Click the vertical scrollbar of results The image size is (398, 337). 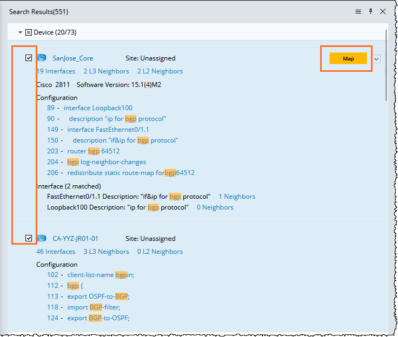point(386,65)
